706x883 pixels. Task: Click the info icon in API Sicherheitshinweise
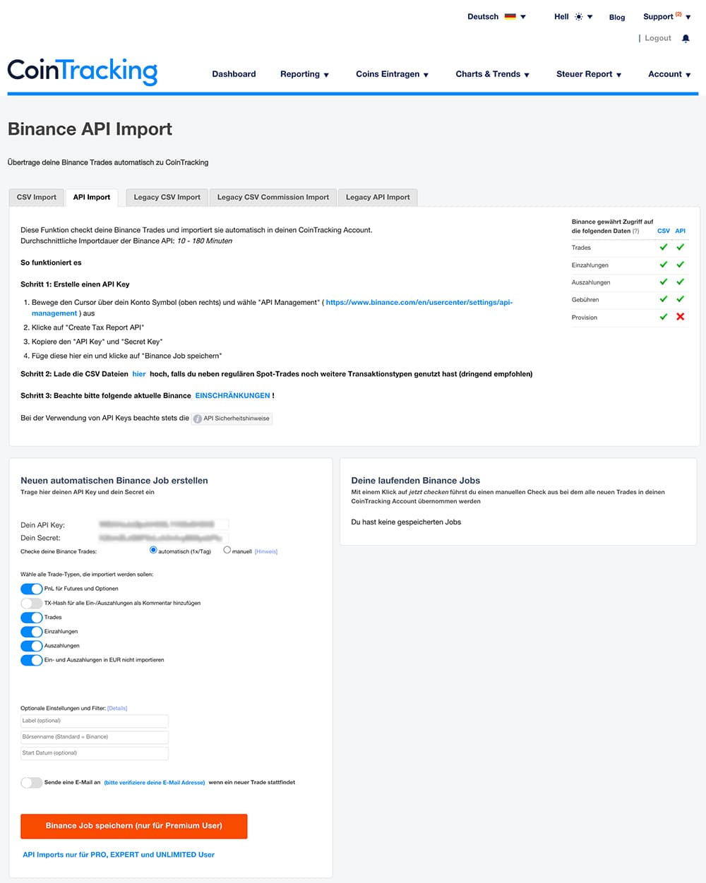click(198, 419)
